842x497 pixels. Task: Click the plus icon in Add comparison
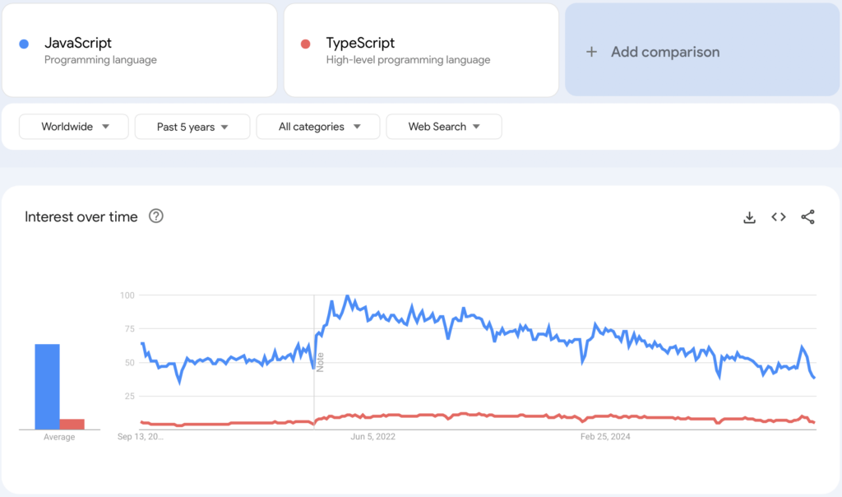(591, 52)
